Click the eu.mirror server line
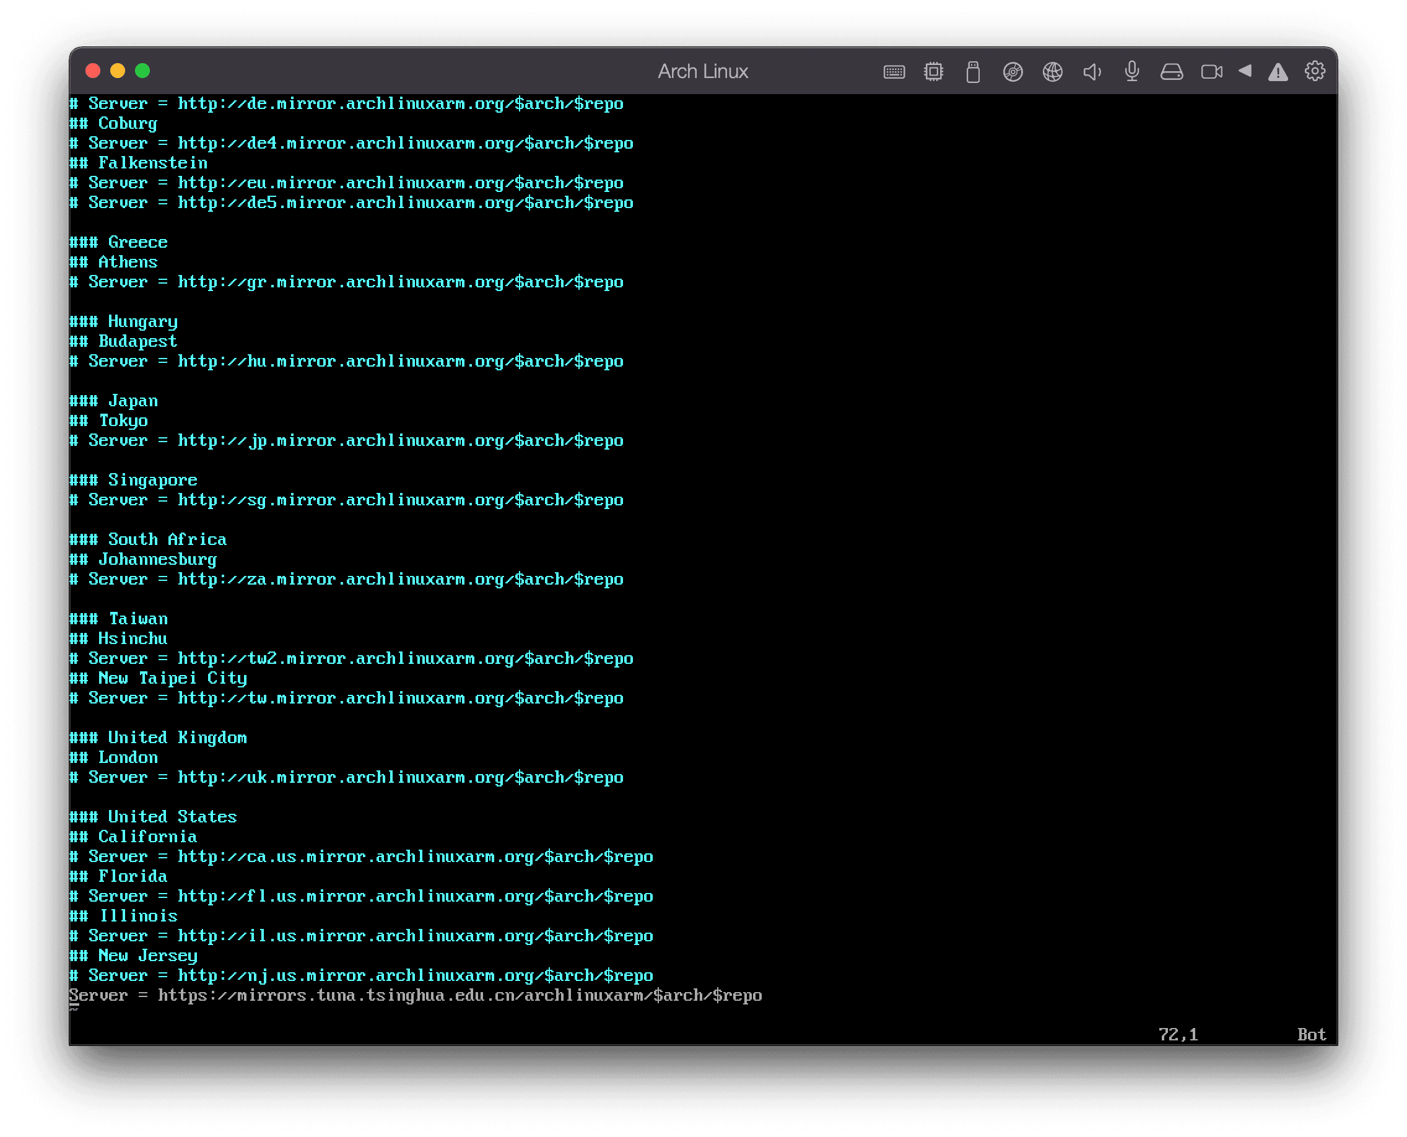 tap(347, 183)
